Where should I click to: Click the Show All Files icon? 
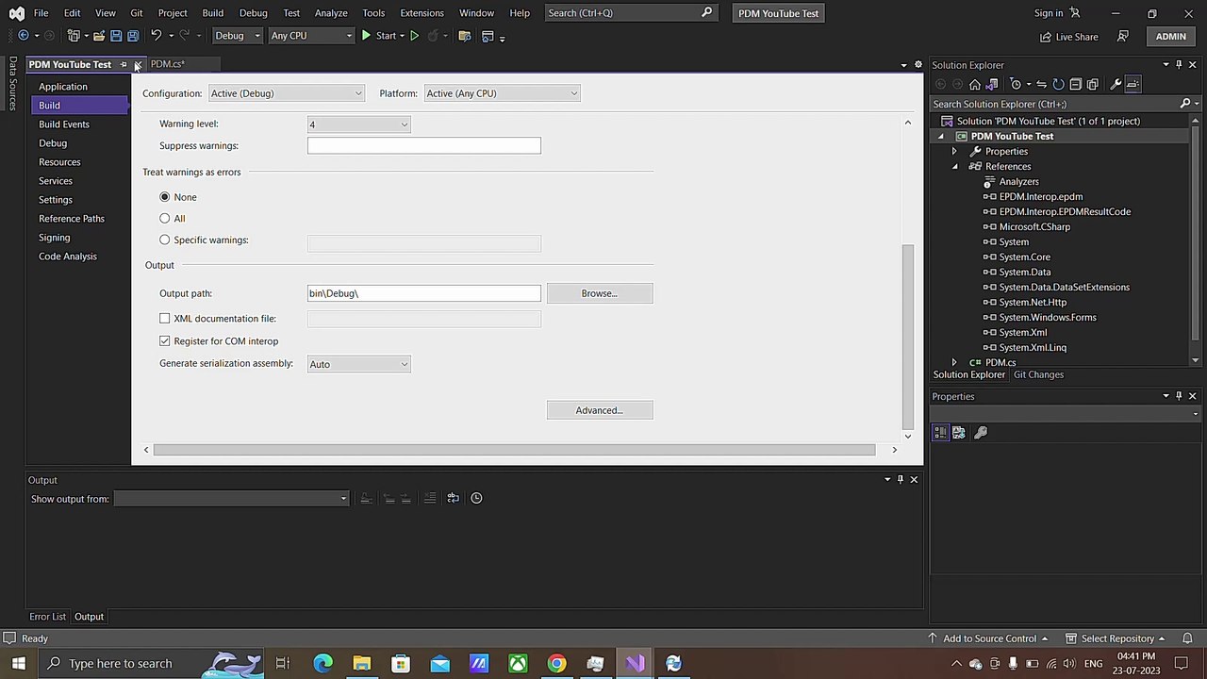1092,84
